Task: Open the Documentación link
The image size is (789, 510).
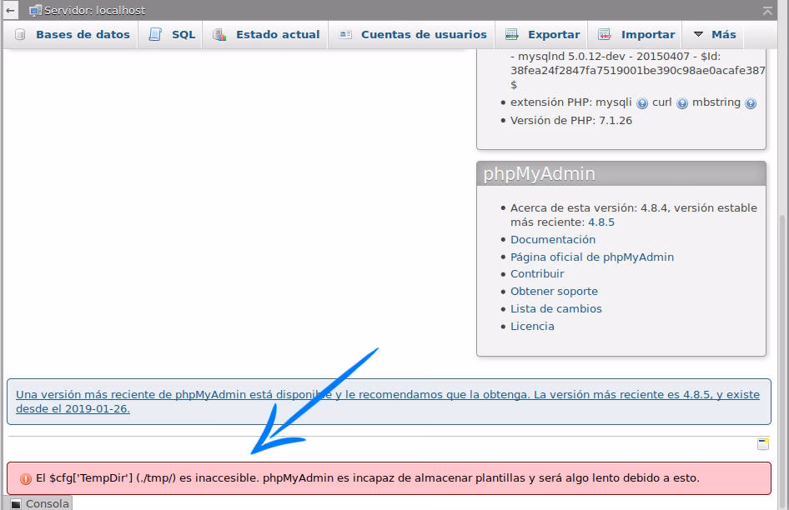Action: (552, 240)
